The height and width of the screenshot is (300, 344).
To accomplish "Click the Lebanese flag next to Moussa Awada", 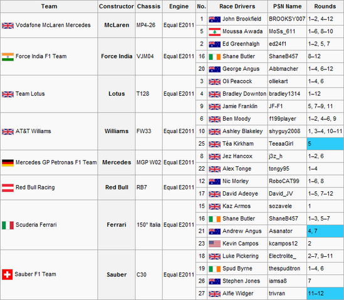I will click(x=214, y=32).
